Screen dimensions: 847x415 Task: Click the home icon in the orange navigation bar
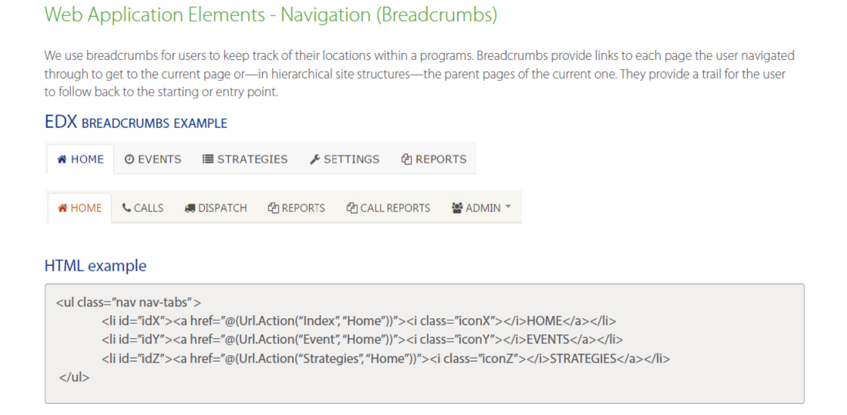pyautogui.click(x=62, y=207)
